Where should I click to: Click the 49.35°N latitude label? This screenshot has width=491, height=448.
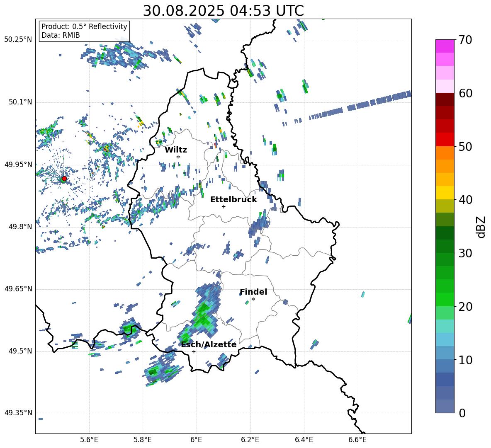point(18,413)
